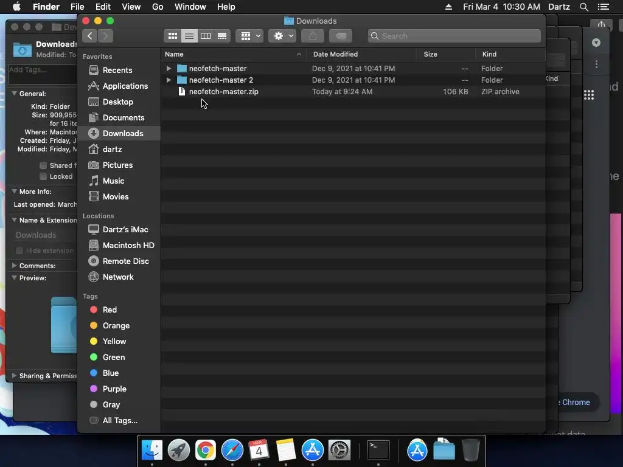Filter by the Red tag
Image resolution: width=623 pixels, height=467 pixels.
(x=119, y=310)
